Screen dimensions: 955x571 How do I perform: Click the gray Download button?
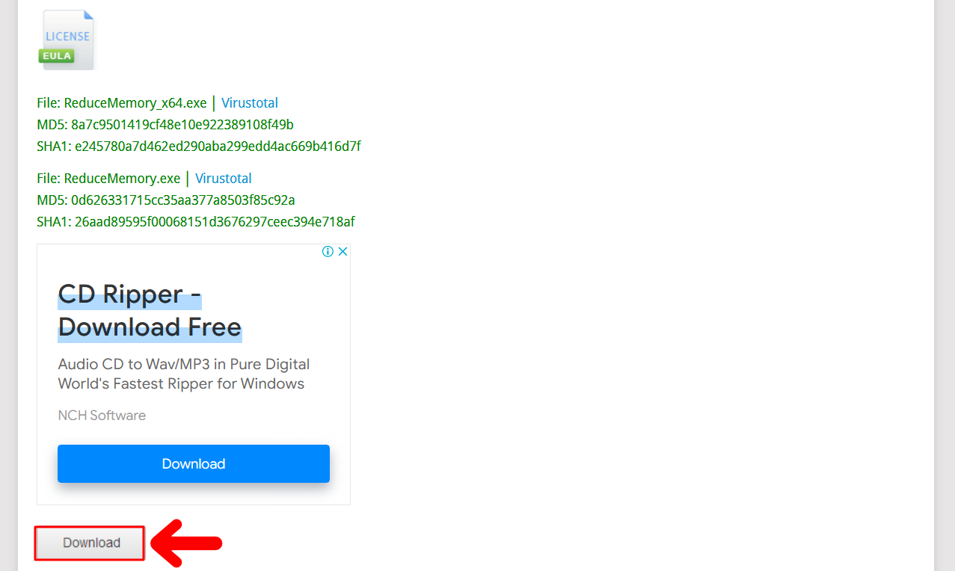point(90,543)
